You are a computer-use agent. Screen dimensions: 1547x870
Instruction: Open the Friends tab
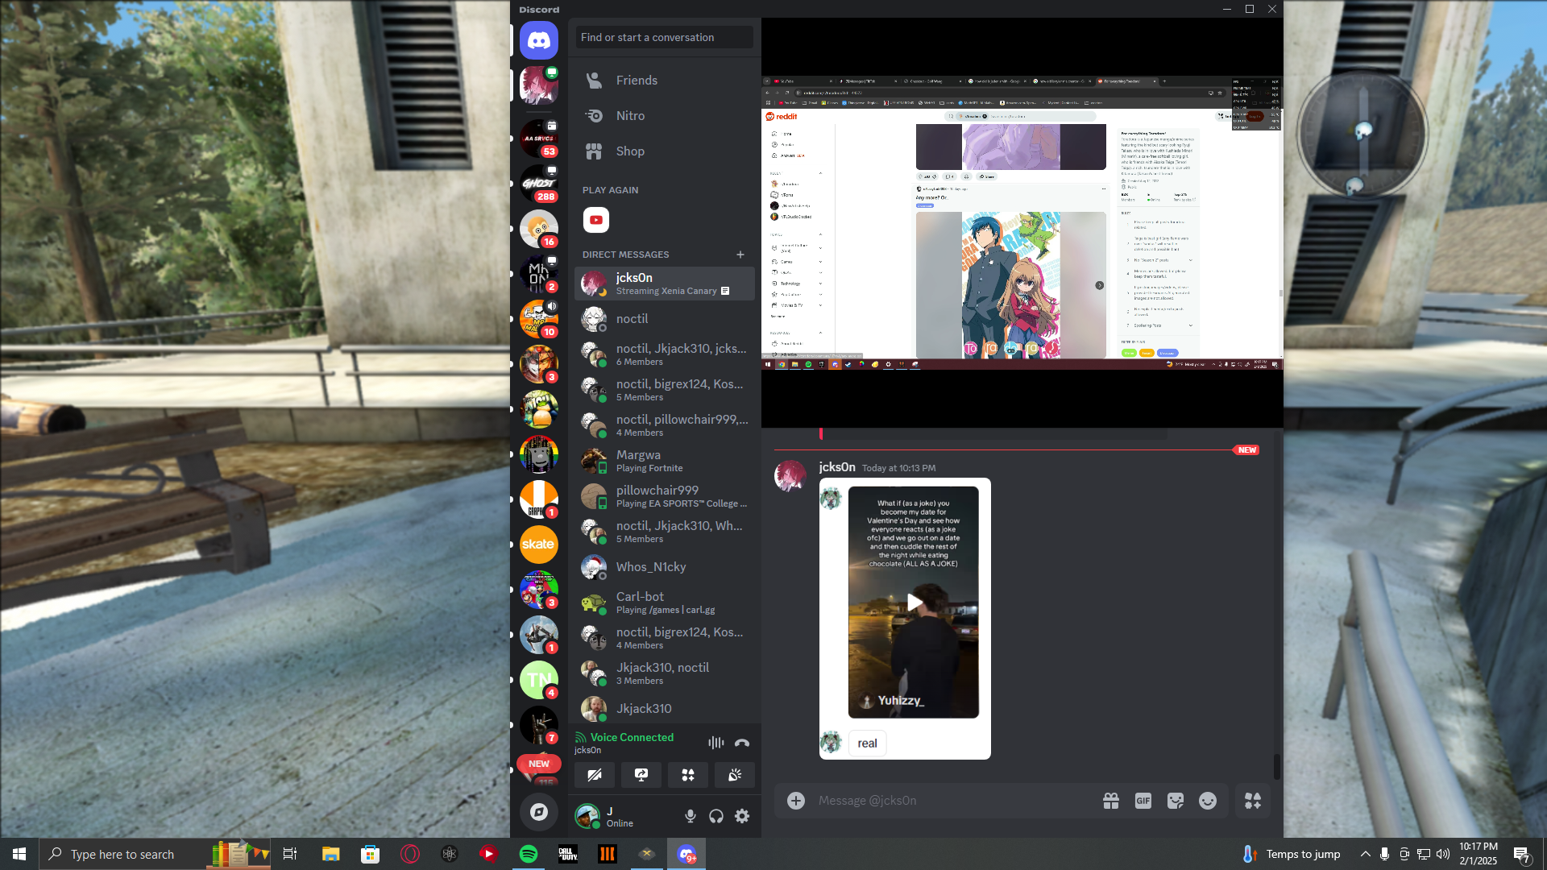[x=637, y=81]
